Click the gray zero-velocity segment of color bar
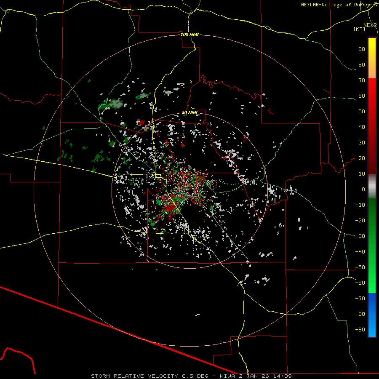Viewport: 379px width, 379px height. tap(372, 187)
